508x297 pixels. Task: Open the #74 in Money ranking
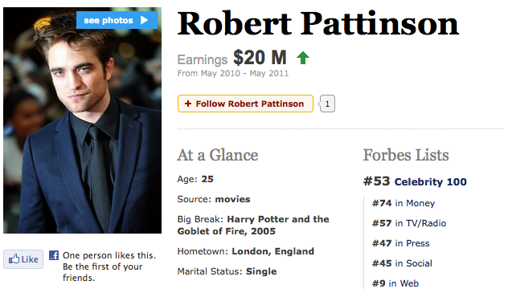pos(404,203)
